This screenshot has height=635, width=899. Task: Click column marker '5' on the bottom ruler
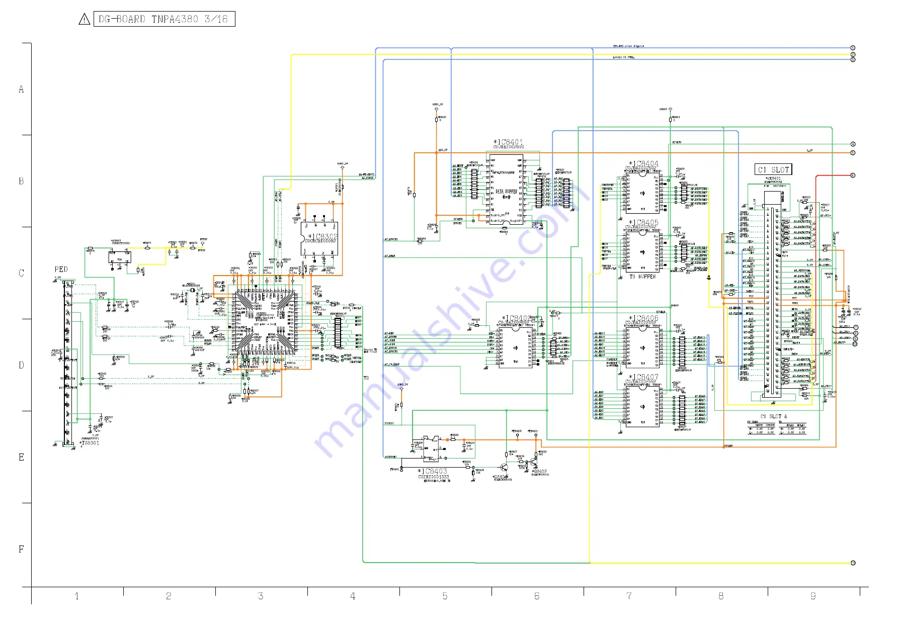point(445,596)
